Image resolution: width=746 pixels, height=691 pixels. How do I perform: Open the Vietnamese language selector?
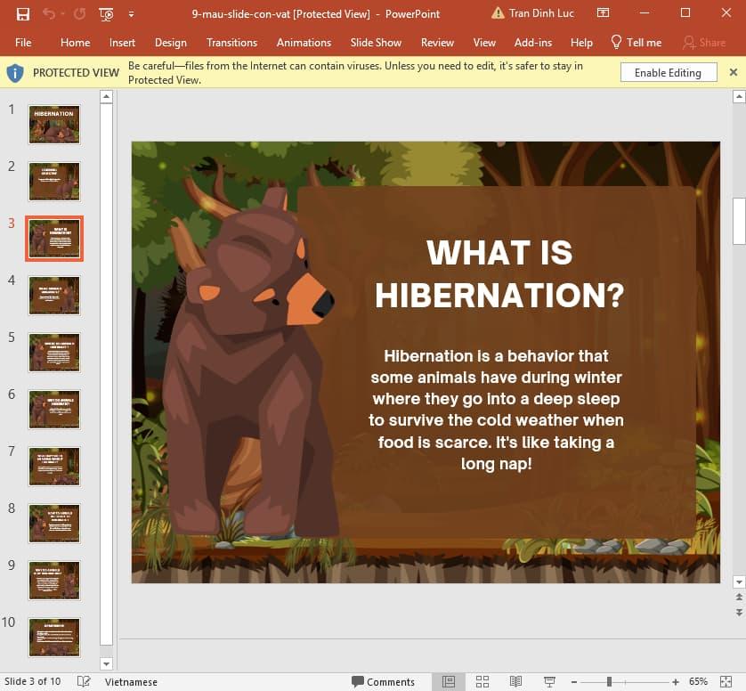[x=130, y=681]
